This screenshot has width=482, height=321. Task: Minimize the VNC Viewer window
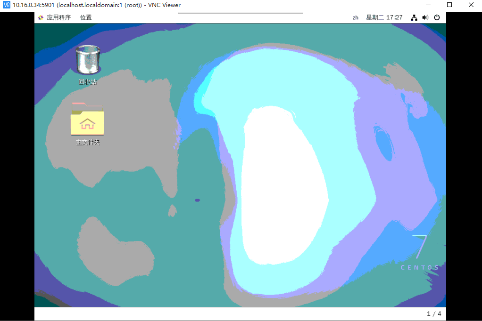pos(428,5)
